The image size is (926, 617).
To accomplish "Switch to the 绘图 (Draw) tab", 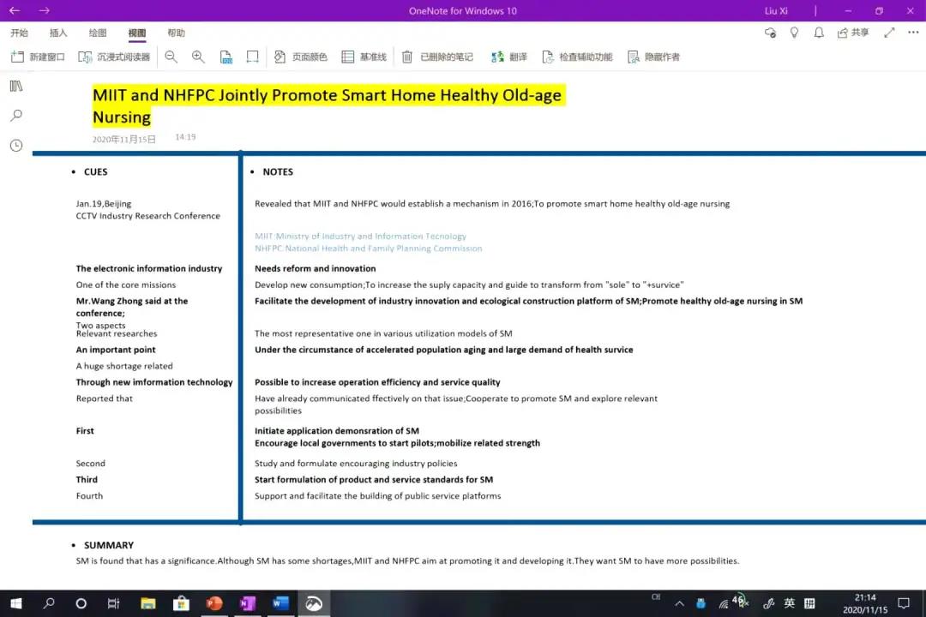I will pos(98,33).
